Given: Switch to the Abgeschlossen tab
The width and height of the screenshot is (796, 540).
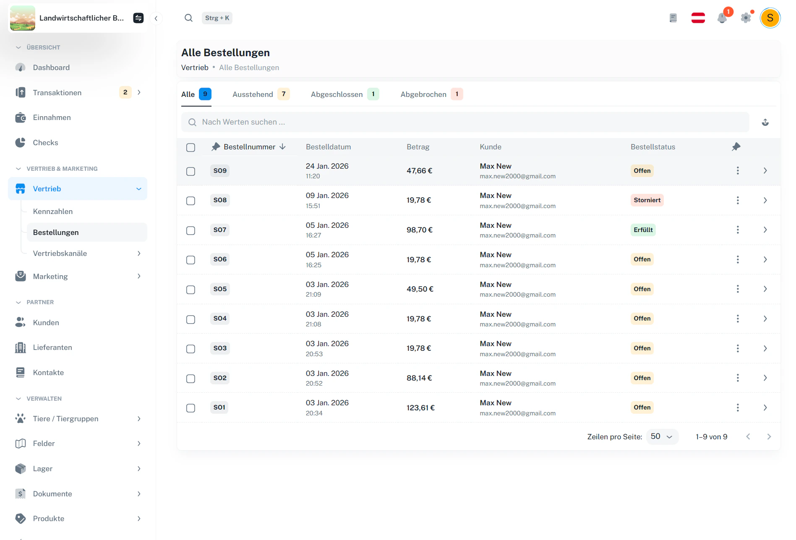Looking at the screenshot, I should click(x=344, y=94).
